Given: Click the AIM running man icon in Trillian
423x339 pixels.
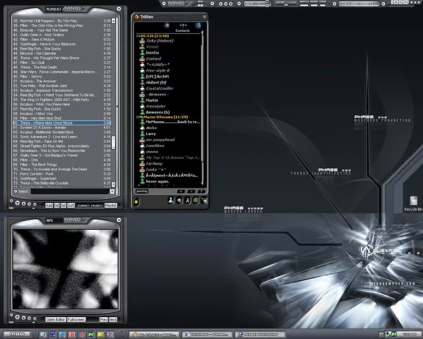Looking at the screenshot, I should tap(187, 200).
